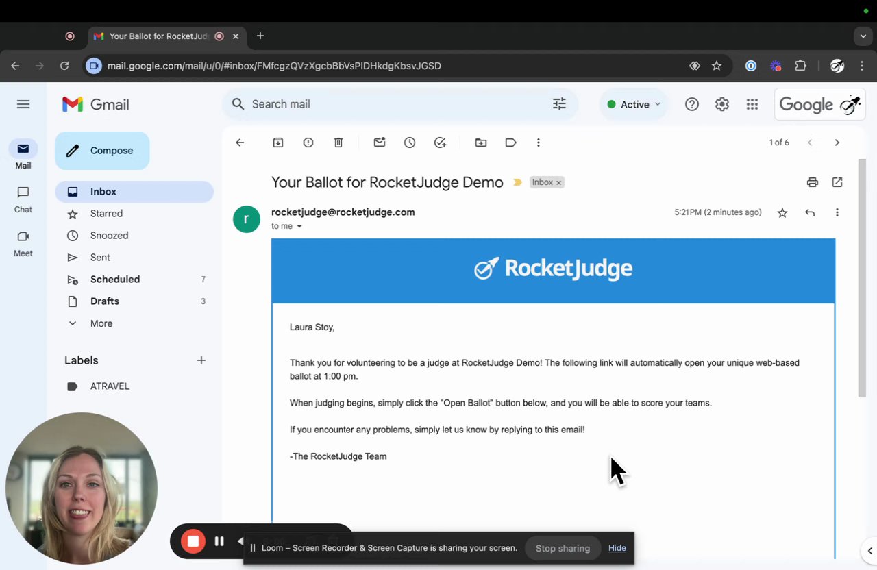Open the Move to folder icon
Image resolution: width=877 pixels, height=570 pixels.
coord(481,142)
